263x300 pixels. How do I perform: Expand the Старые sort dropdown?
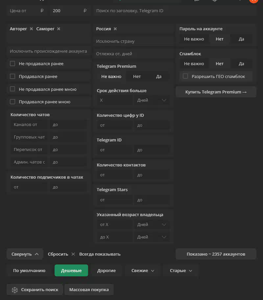[x=181, y=270]
